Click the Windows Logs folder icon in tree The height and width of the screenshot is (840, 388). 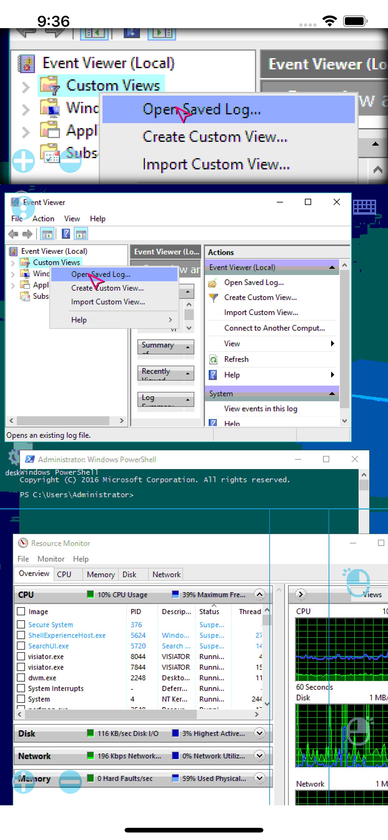(x=25, y=273)
